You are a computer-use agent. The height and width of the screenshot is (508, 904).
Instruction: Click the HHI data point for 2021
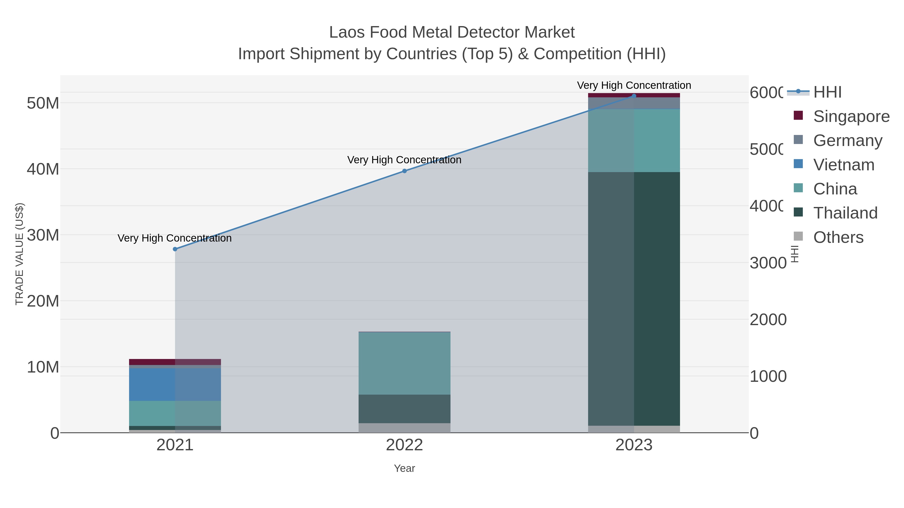(175, 249)
